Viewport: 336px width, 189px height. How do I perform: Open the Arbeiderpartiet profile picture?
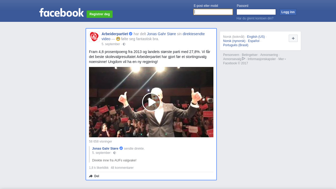click(94, 37)
